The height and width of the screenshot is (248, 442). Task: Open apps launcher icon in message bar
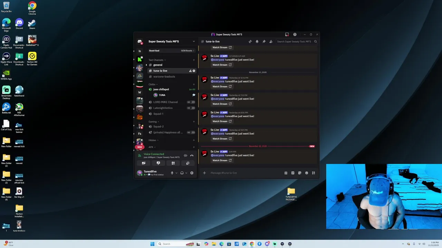coord(314,173)
